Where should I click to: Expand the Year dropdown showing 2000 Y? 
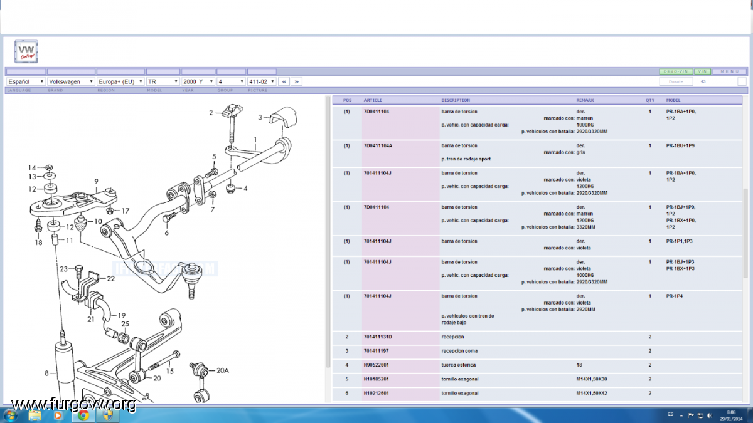point(198,81)
